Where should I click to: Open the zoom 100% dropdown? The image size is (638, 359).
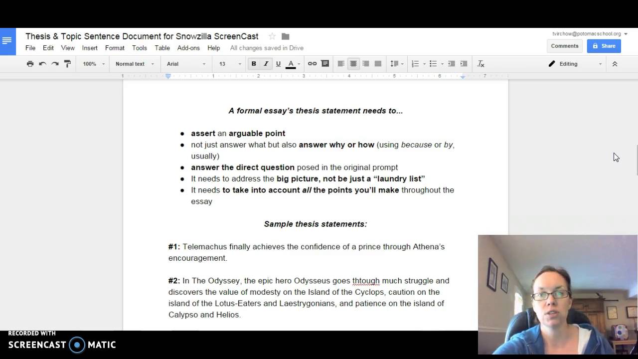tap(93, 64)
